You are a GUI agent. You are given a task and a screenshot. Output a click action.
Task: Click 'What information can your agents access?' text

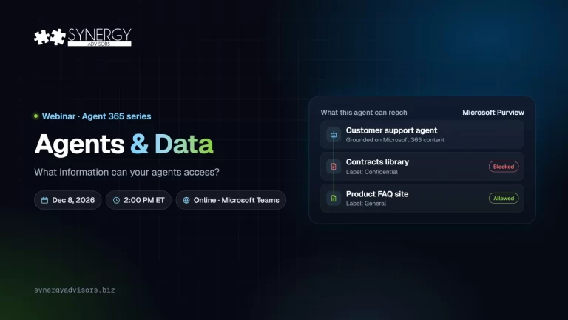(x=126, y=172)
